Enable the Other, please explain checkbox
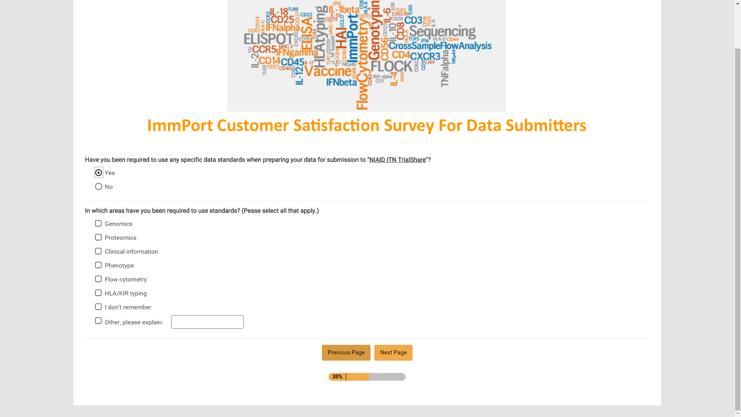 click(x=98, y=321)
